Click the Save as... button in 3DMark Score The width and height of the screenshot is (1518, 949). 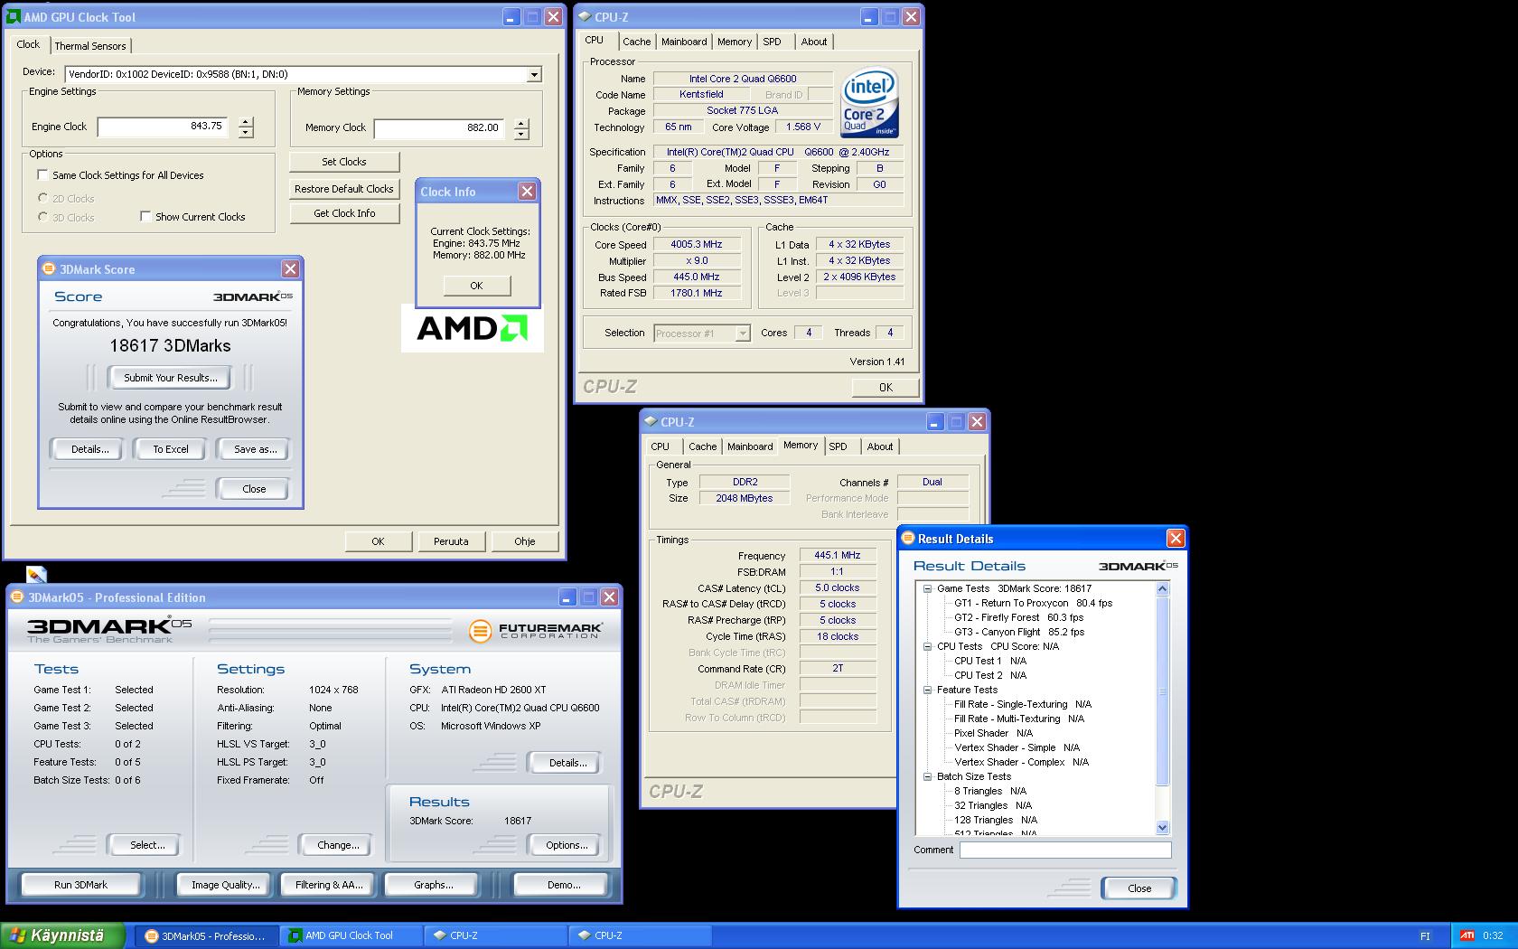coord(255,449)
